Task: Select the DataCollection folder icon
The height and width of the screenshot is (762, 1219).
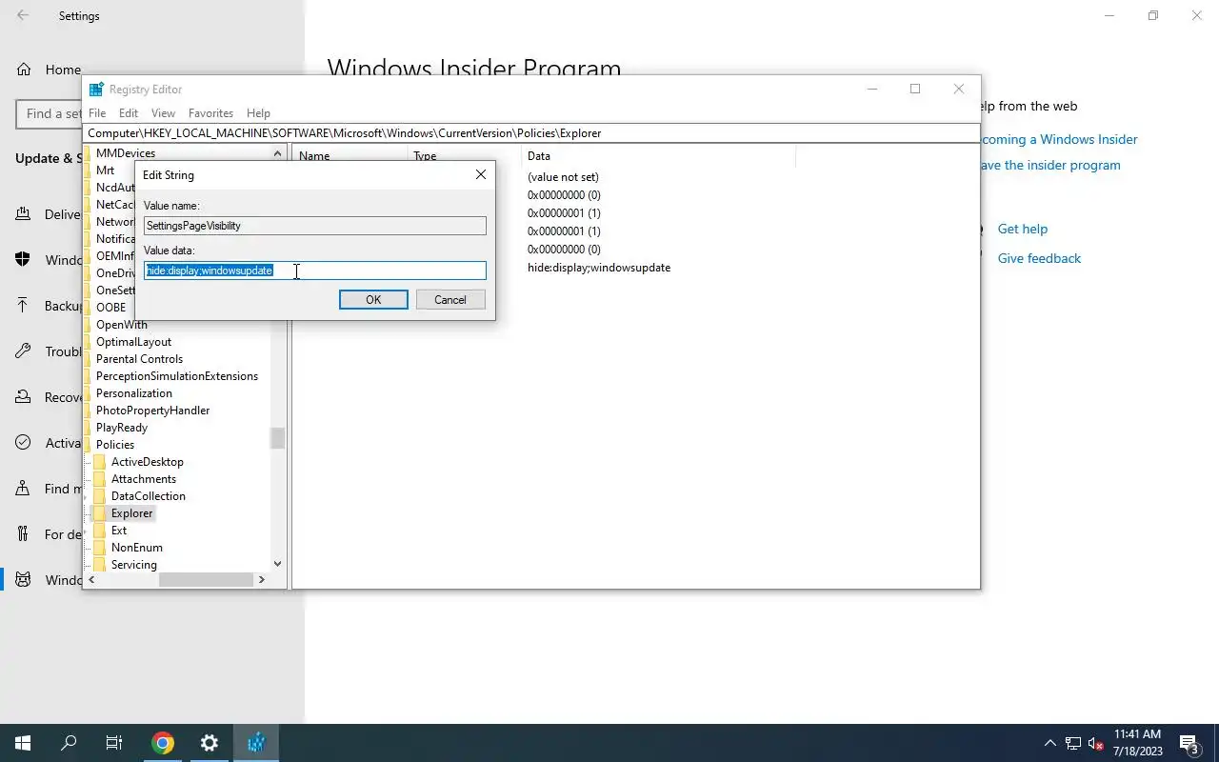Action: 99,496
